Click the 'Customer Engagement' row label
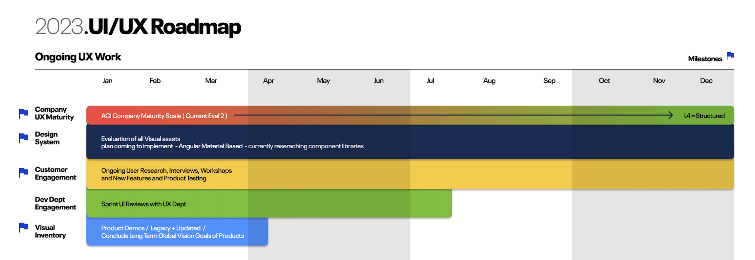 (x=55, y=173)
